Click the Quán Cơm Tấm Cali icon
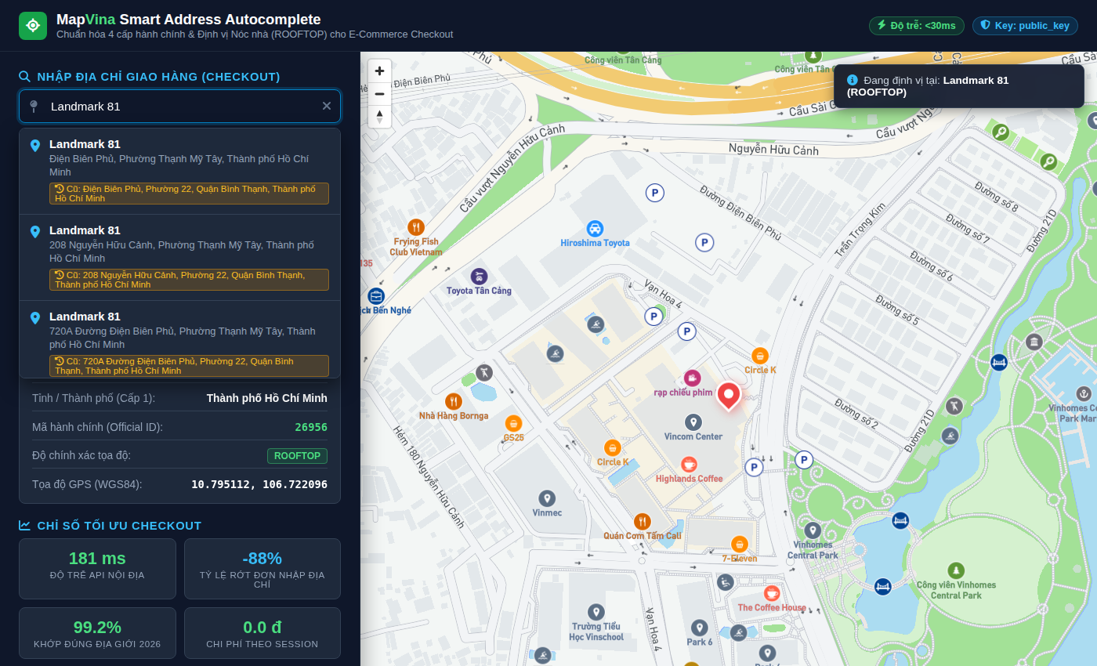 643,521
